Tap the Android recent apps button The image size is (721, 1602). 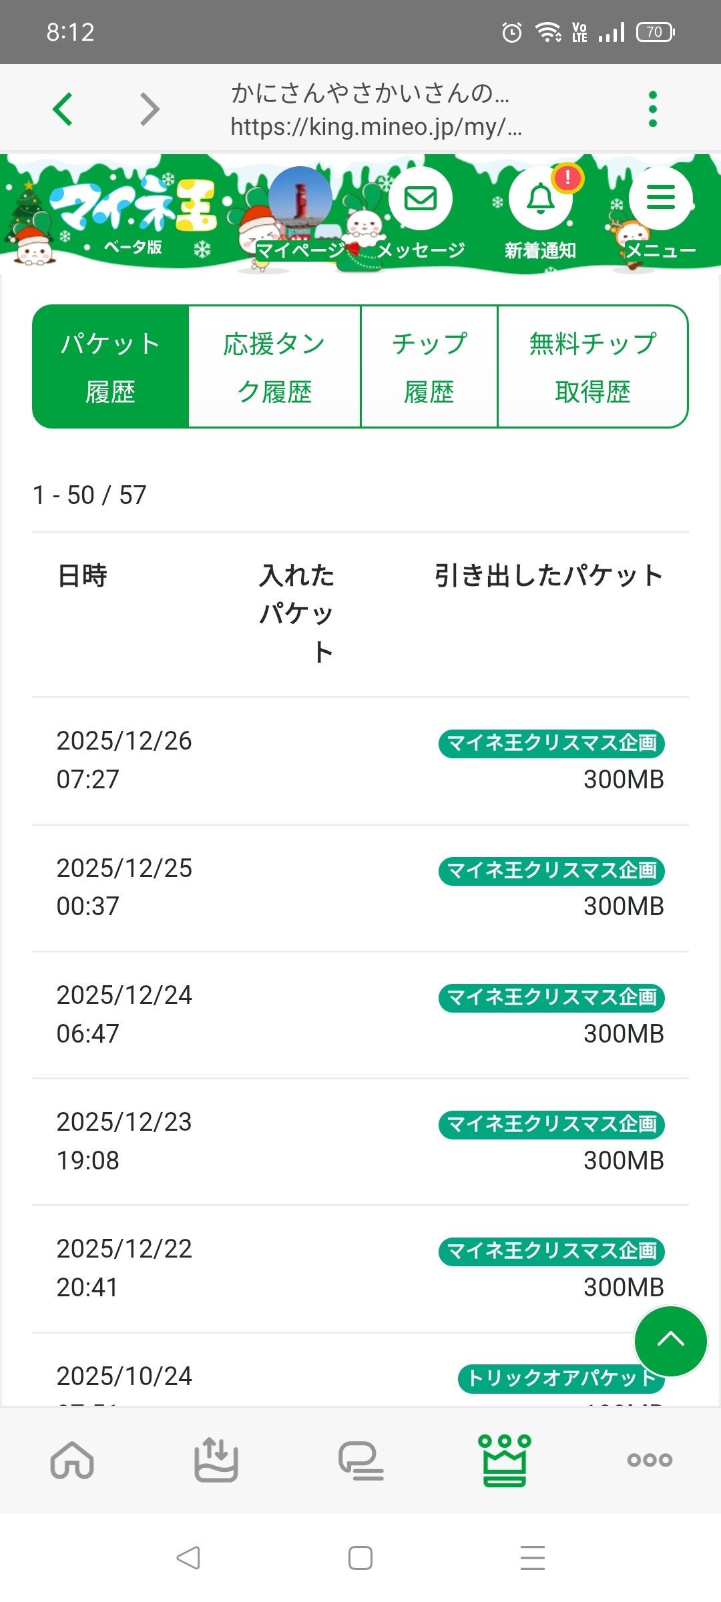532,1557
